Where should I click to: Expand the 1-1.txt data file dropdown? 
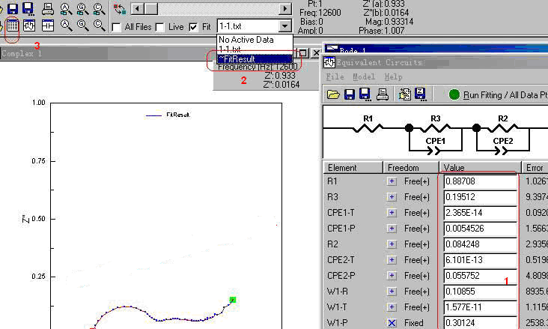283,26
